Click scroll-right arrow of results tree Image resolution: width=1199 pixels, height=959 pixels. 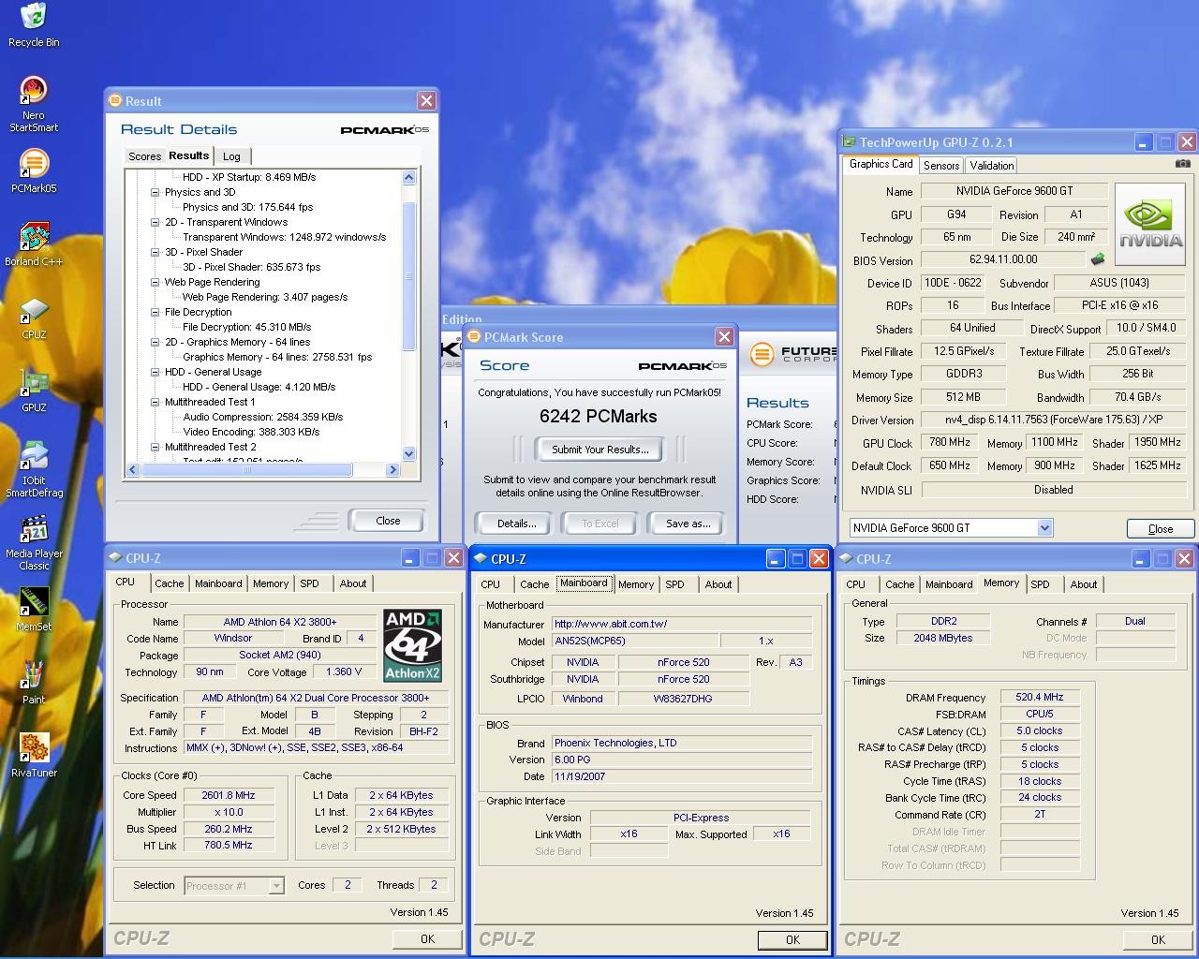(393, 470)
